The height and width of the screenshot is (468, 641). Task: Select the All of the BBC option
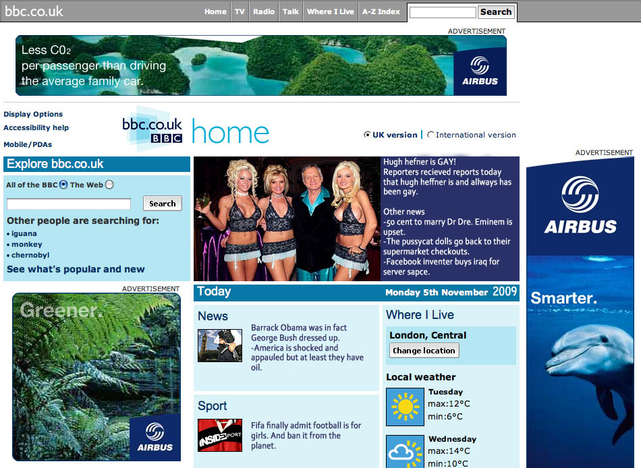coord(62,184)
